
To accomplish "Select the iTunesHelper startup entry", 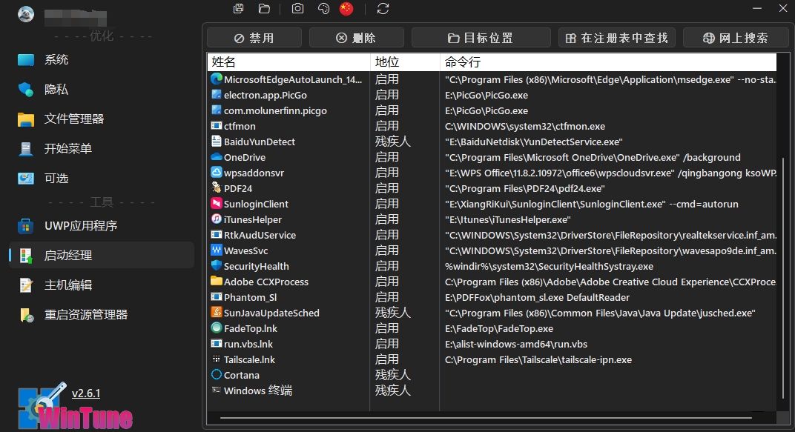I will 253,219.
